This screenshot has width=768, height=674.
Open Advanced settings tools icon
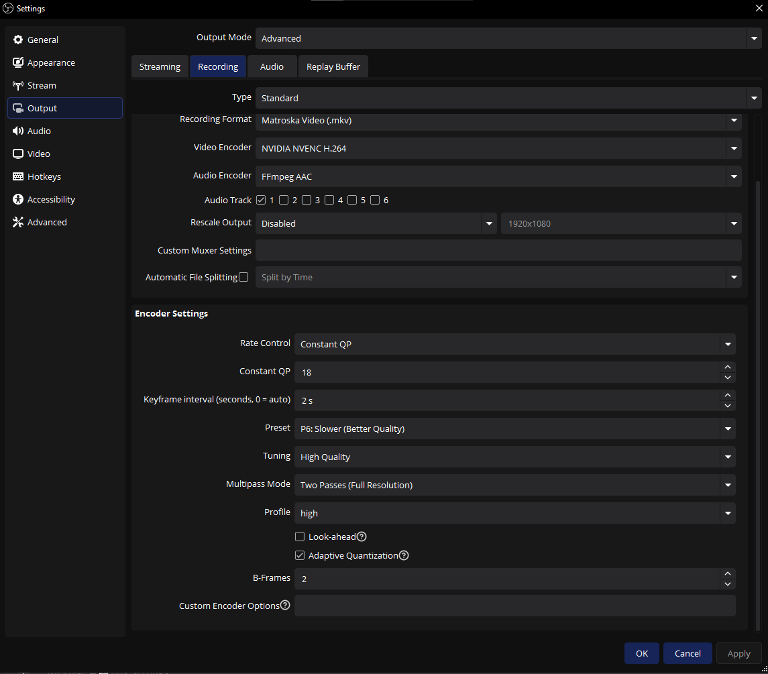18,222
